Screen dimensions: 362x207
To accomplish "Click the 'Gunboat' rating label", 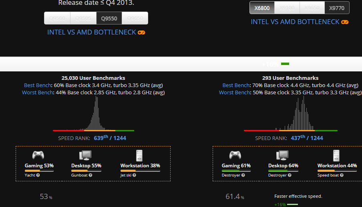I will click(79, 175).
